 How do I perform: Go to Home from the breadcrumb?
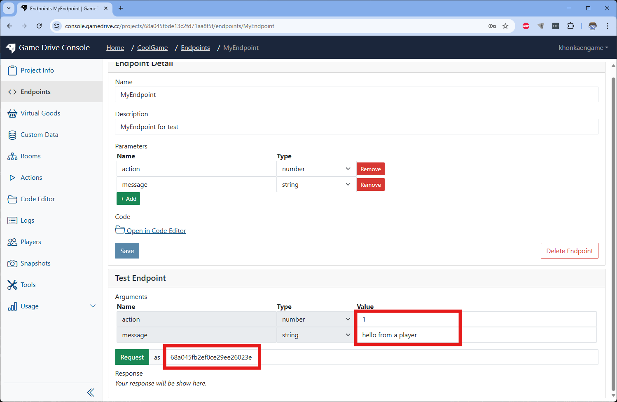(115, 47)
